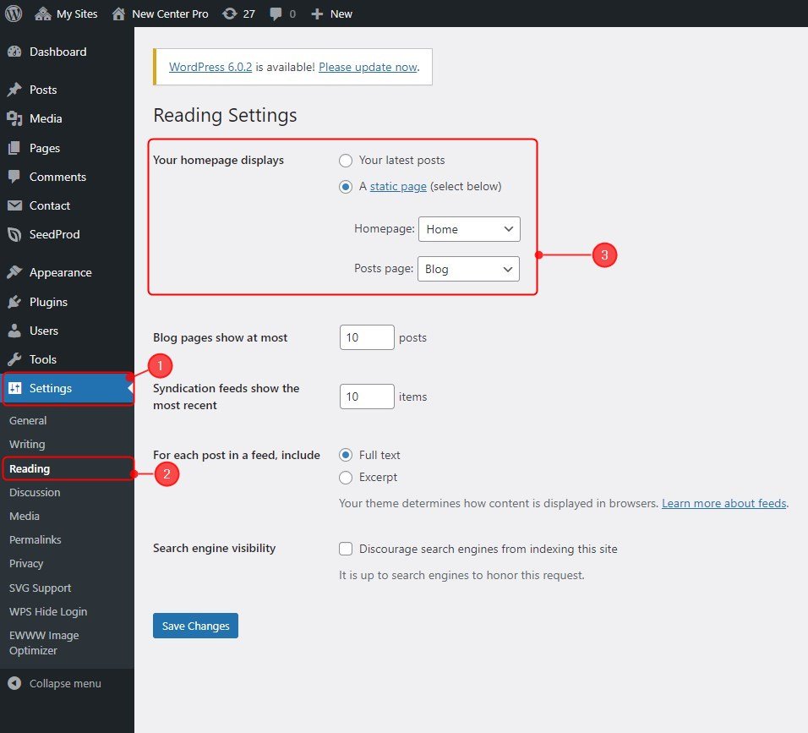Screen dimensions: 808x733
Task: Click the Save Changes button
Action: (195, 626)
